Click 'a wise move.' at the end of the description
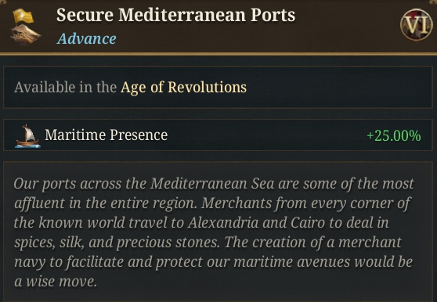The width and height of the screenshot is (437, 302). tap(55, 282)
